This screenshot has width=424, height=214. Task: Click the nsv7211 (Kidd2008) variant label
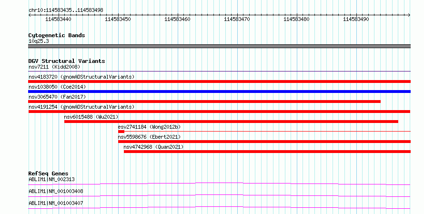[54, 67]
